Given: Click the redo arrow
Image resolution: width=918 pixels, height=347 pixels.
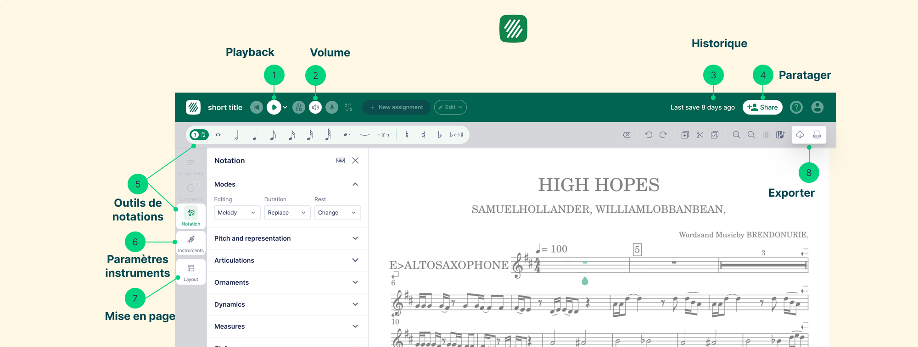Looking at the screenshot, I should point(663,135).
